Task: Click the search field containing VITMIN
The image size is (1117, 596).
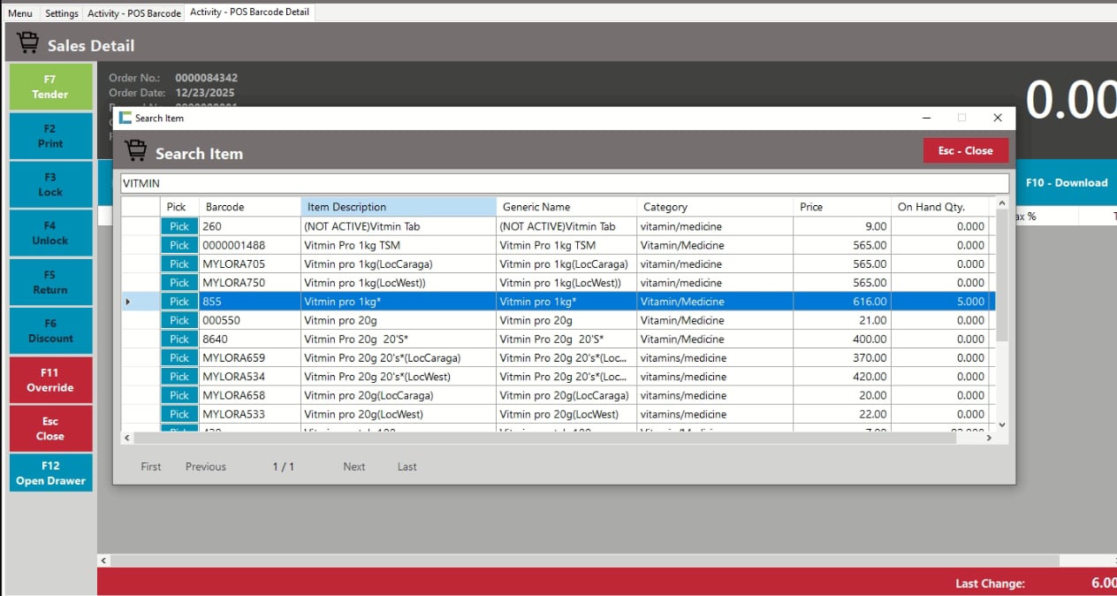Action: (564, 183)
